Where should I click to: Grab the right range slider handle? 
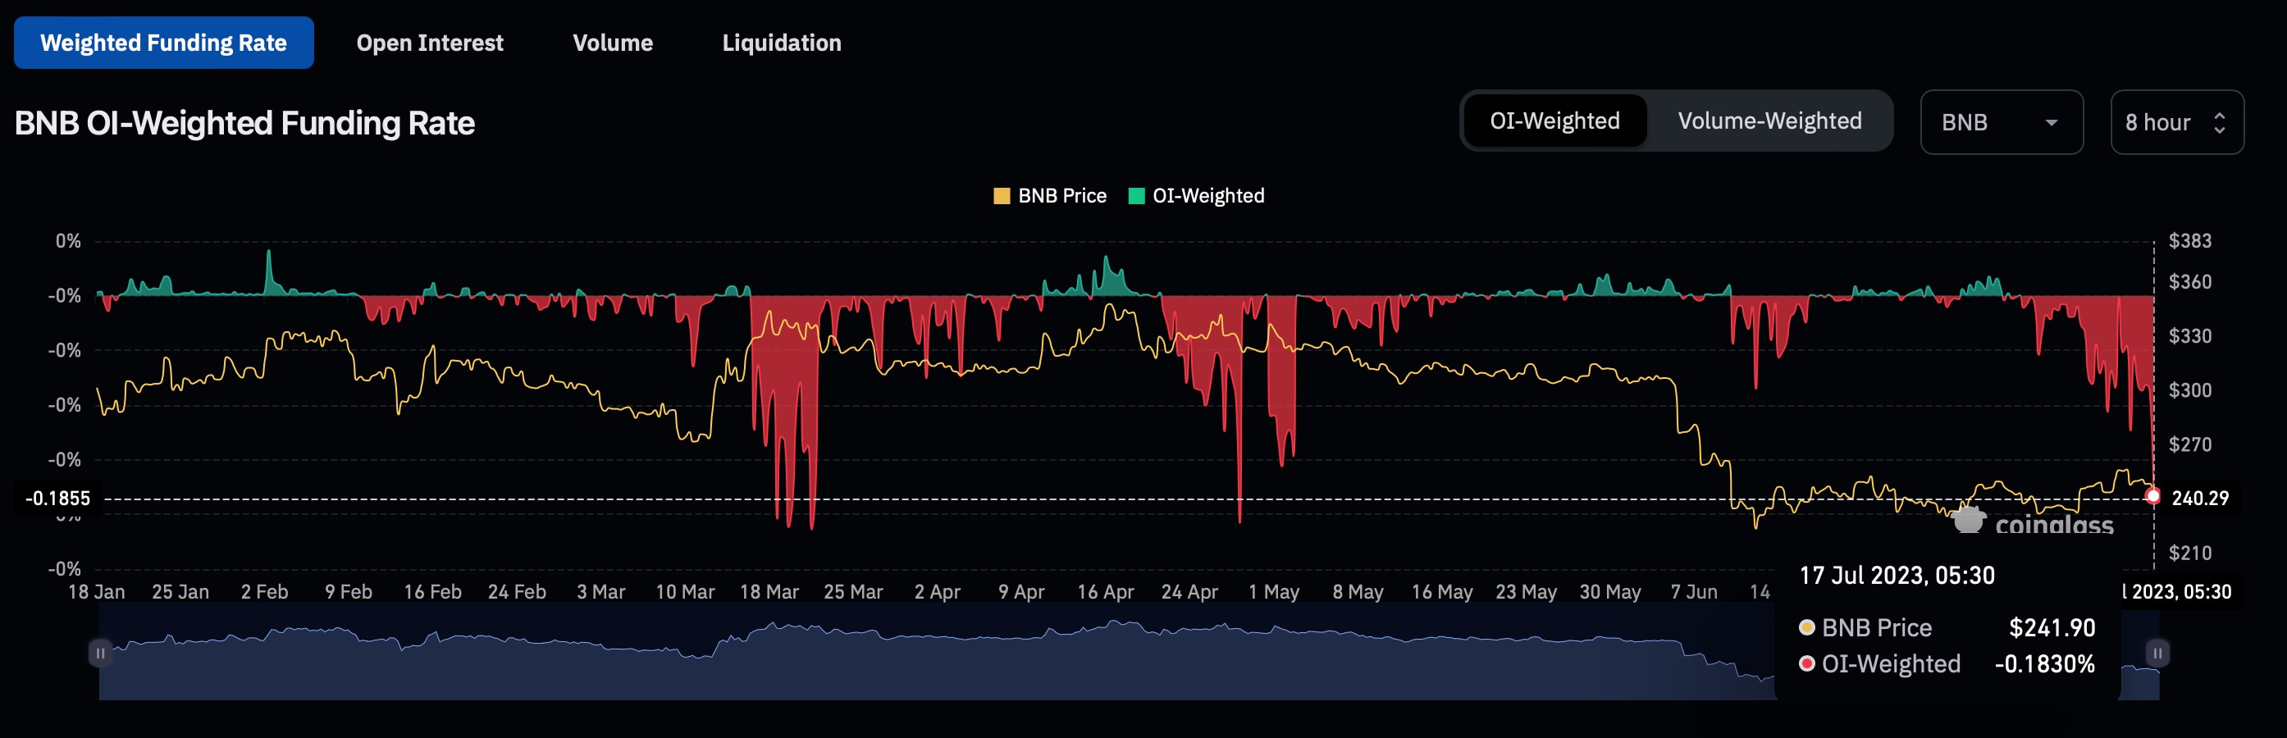point(2157,653)
